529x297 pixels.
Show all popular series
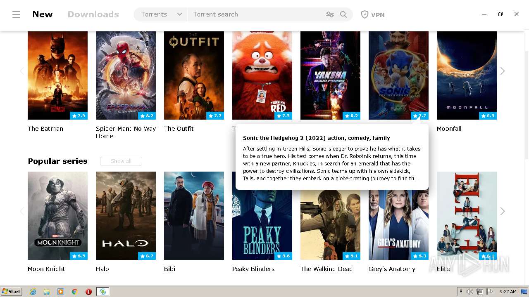[x=121, y=161]
